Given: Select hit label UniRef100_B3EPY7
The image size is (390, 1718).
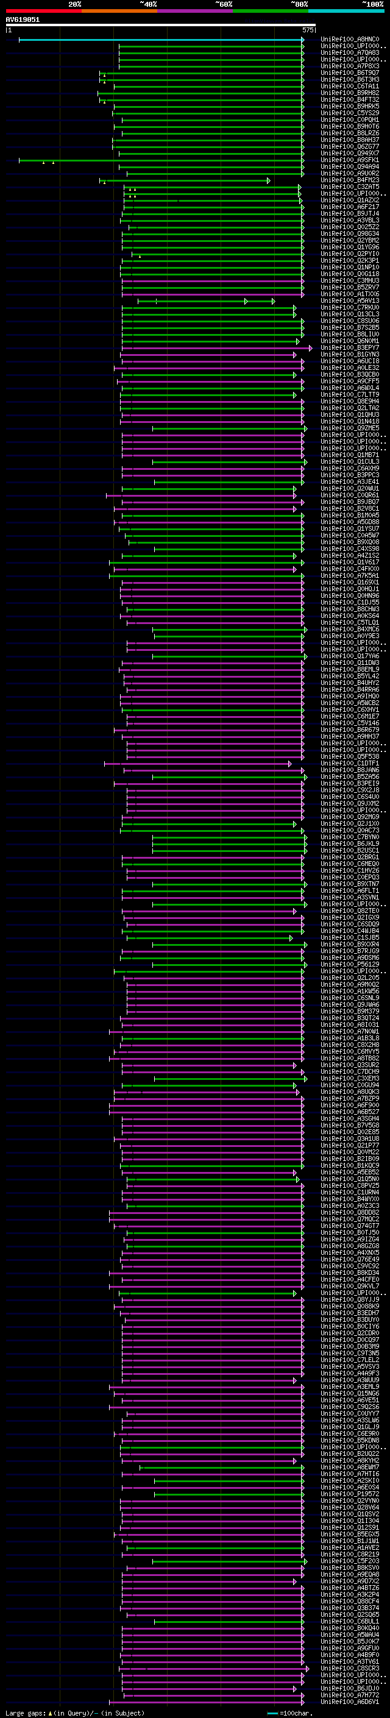Looking at the screenshot, I should point(349,347).
